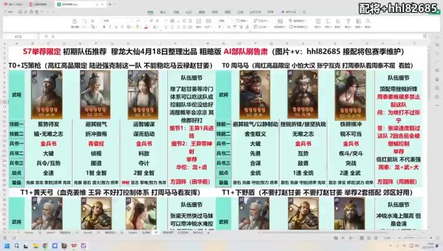Viewport: 443px width, 251px height.
Task: Switch to the 视图 View ribbon tab
Action: coord(228,12)
